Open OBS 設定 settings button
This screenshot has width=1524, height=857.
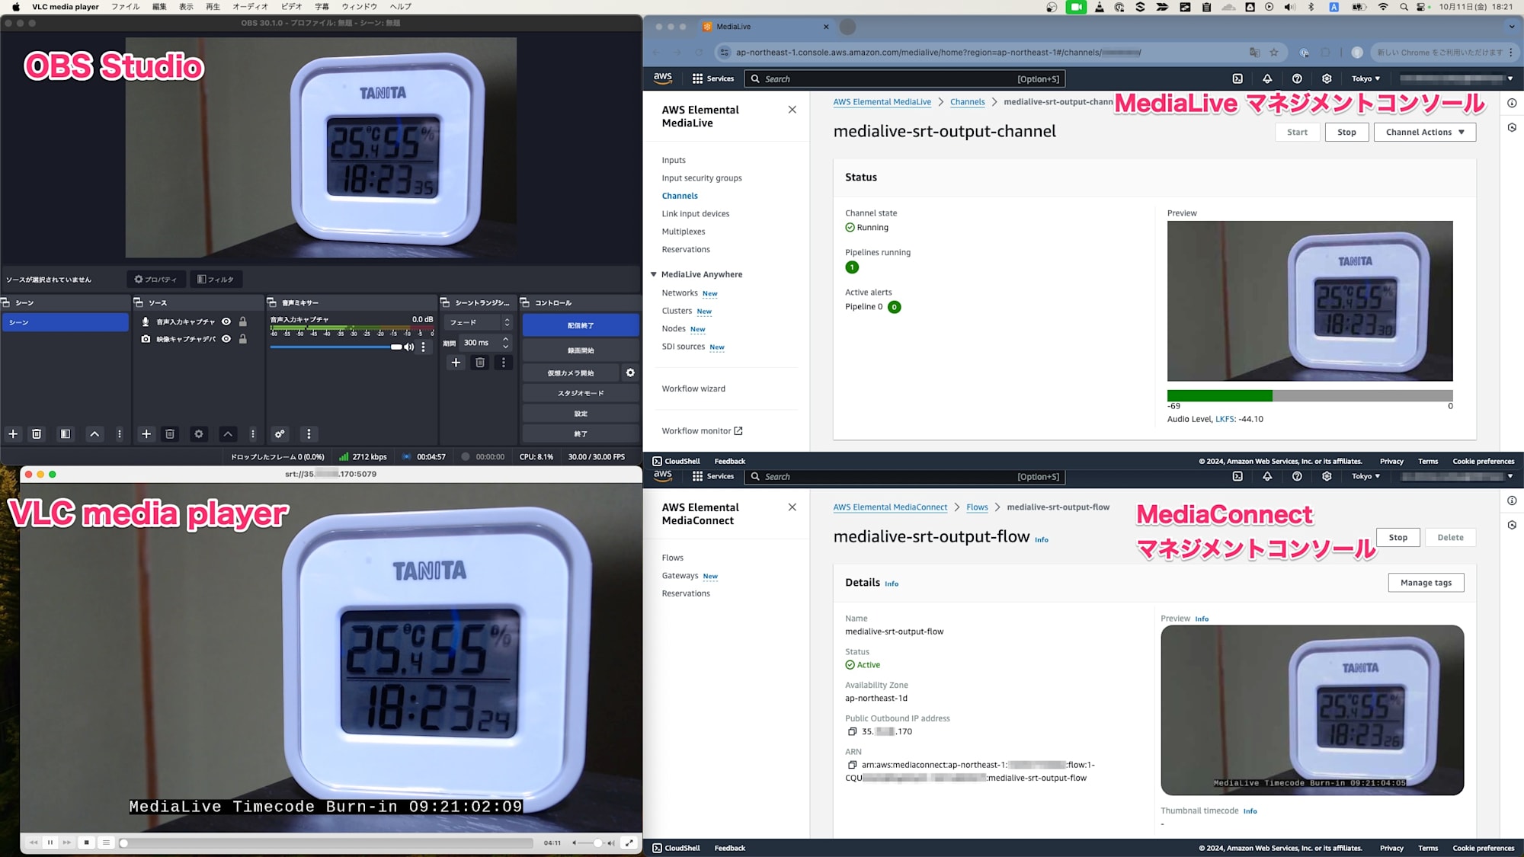click(581, 414)
